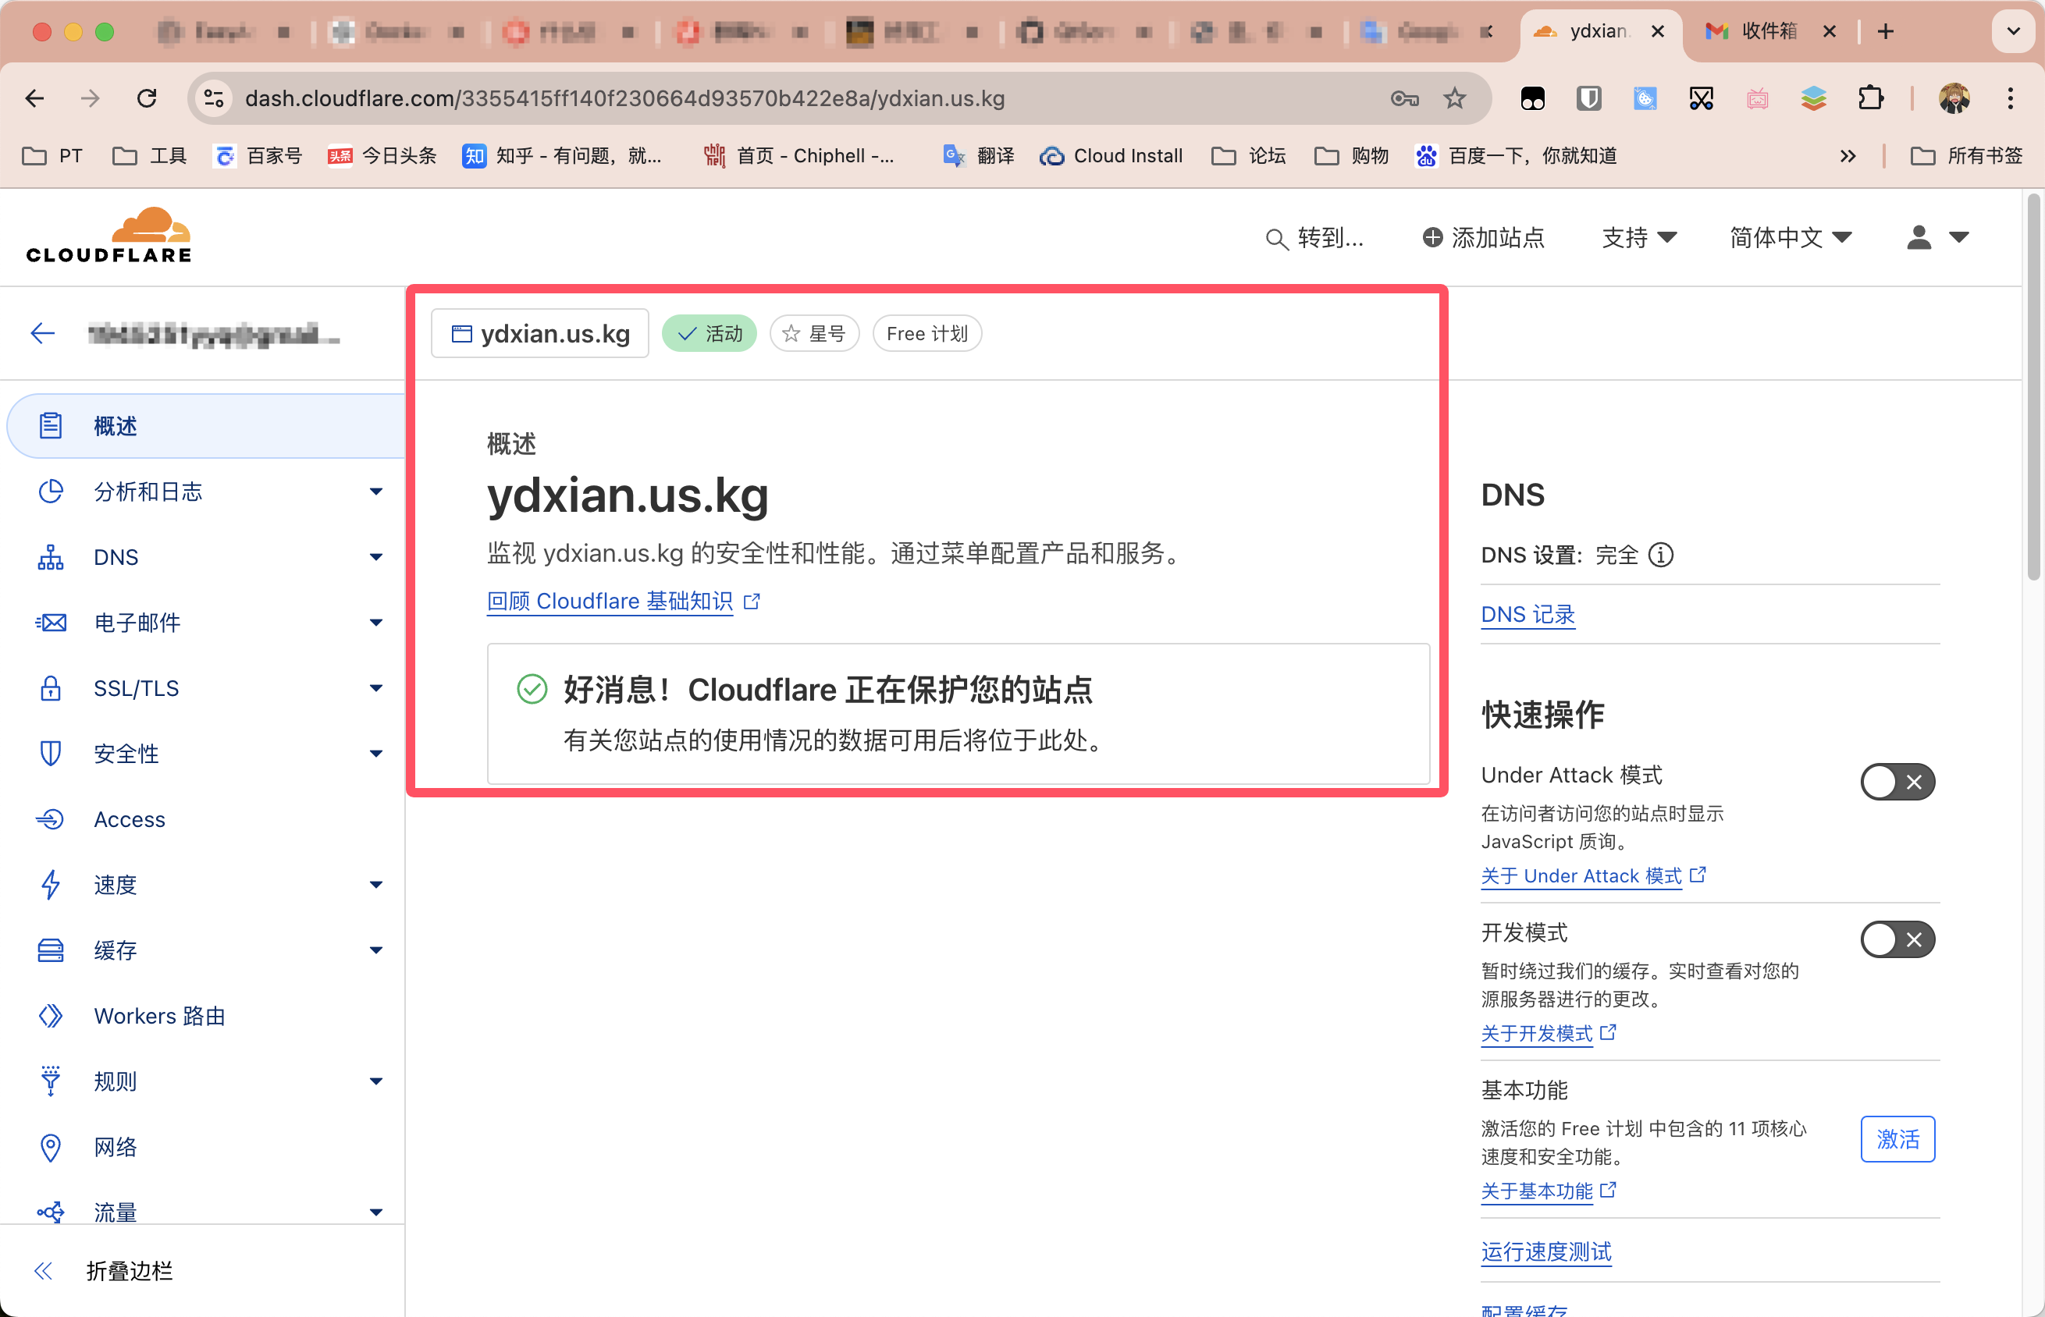
Task: Click 运行速度测试 link
Action: 1546,1252
